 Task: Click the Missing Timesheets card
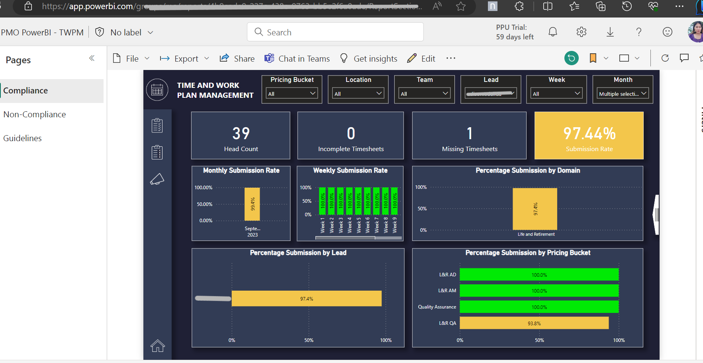(x=469, y=136)
